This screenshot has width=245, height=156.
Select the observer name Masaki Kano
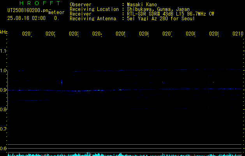click(142, 5)
